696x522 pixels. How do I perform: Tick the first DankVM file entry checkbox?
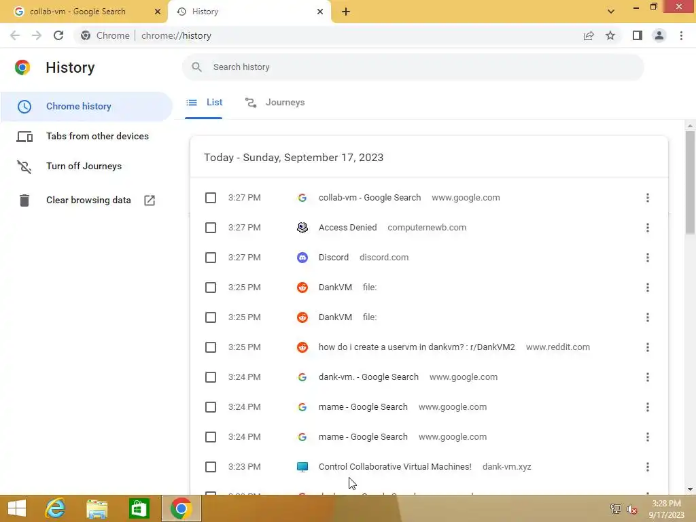(211, 288)
